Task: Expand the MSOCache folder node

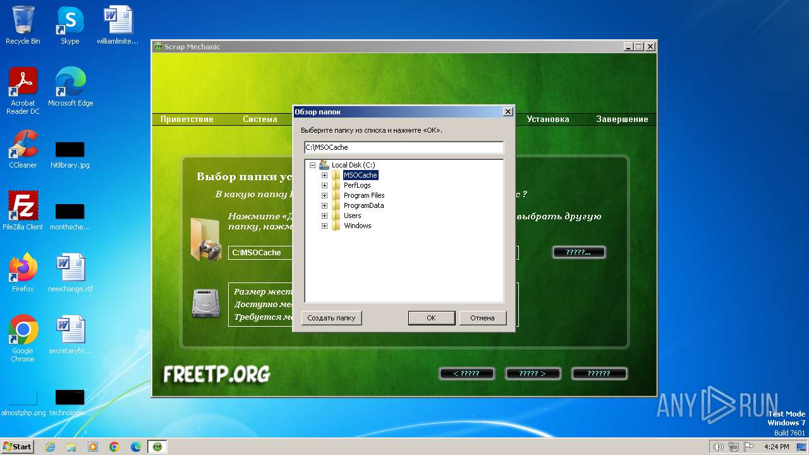Action: point(324,175)
